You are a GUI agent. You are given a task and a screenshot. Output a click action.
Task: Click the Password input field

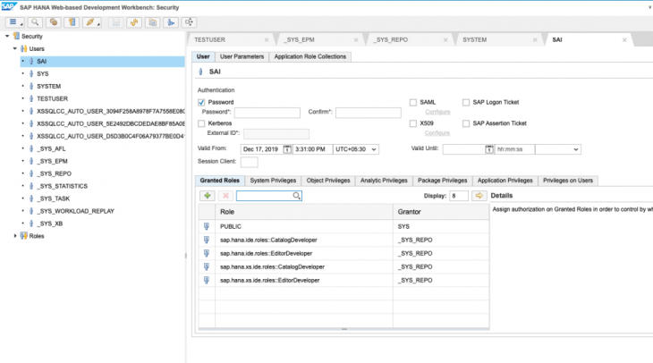(x=267, y=113)
